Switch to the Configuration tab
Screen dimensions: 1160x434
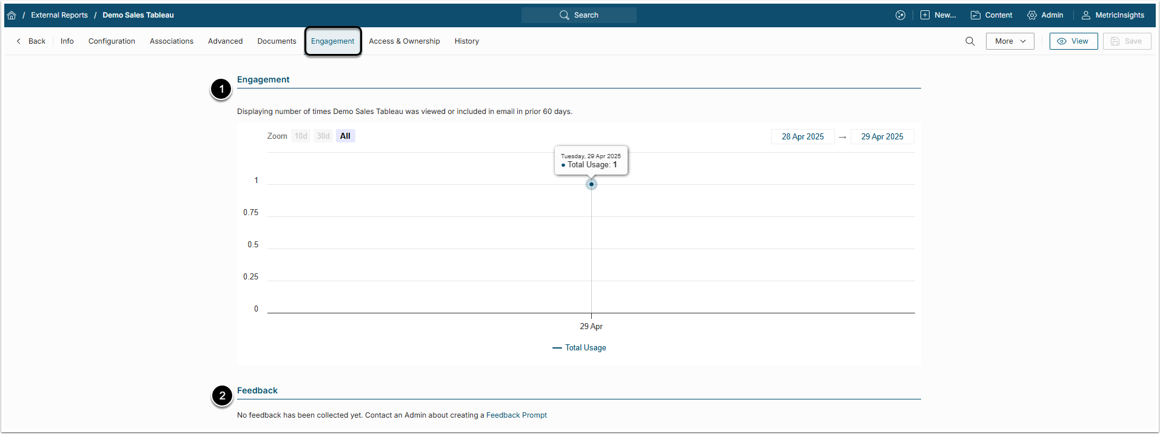[x=112, y=41]
